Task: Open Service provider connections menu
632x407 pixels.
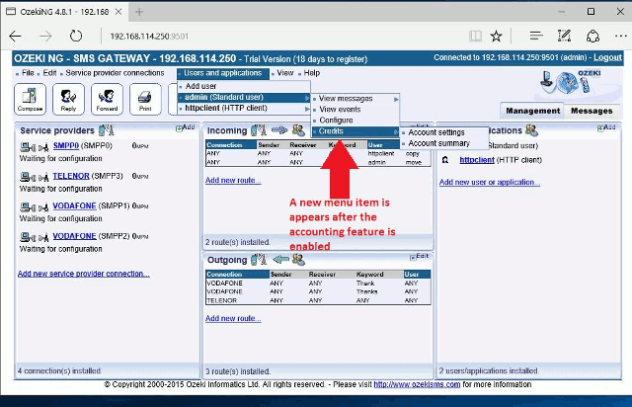Action: (115, 73)
